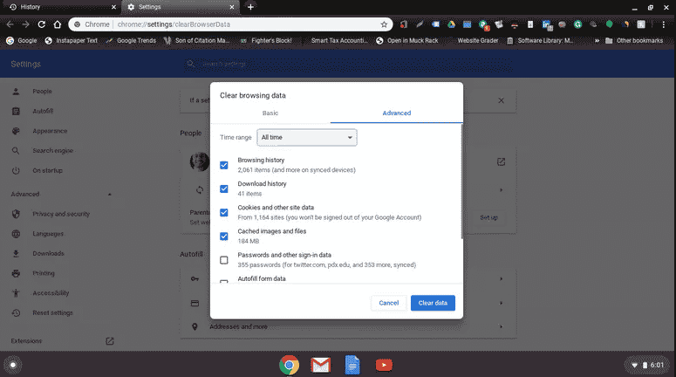Switch to the Basic tab
This screenshot has width=676, height=377.
pyautogui.click(x=270, y=113)
